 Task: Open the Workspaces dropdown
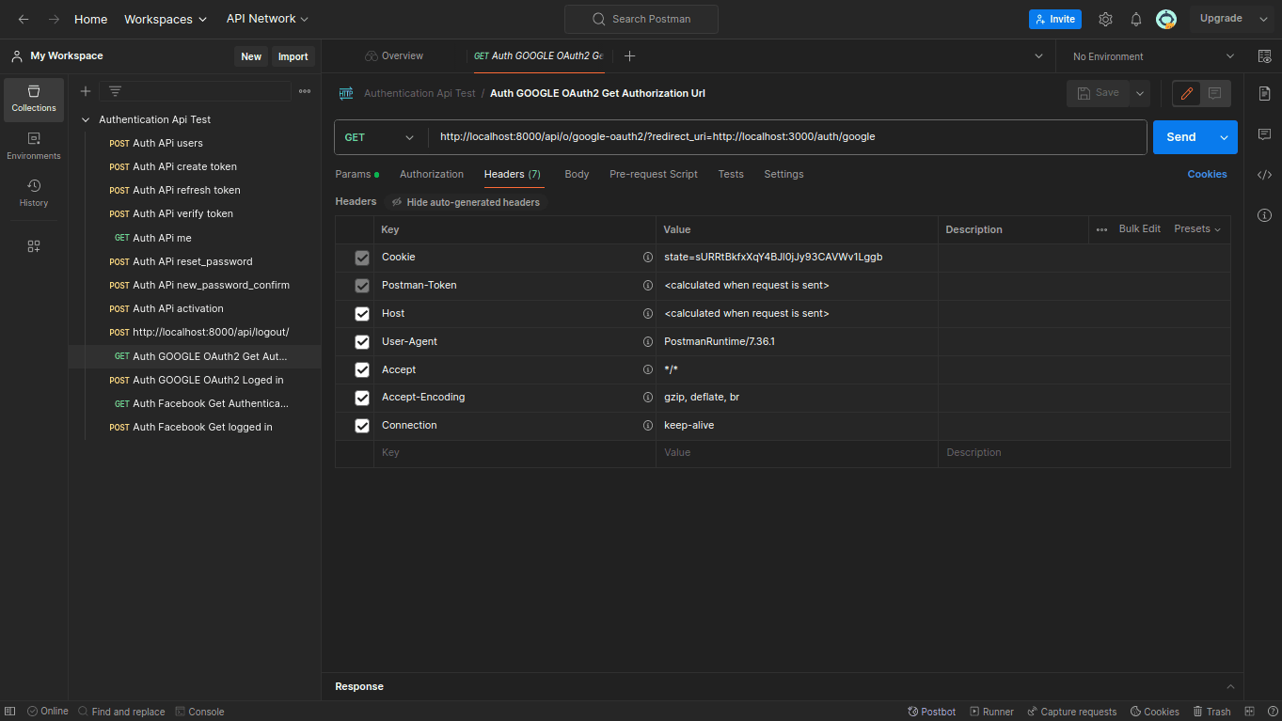click(166, 19)
